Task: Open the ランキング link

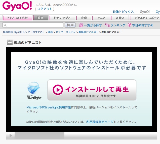Action: pyautogui.click(x=118, y=25)
